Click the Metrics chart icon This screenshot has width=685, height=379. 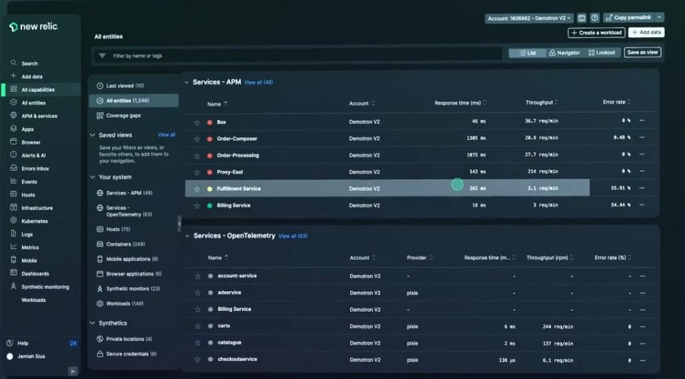[13, 247]
